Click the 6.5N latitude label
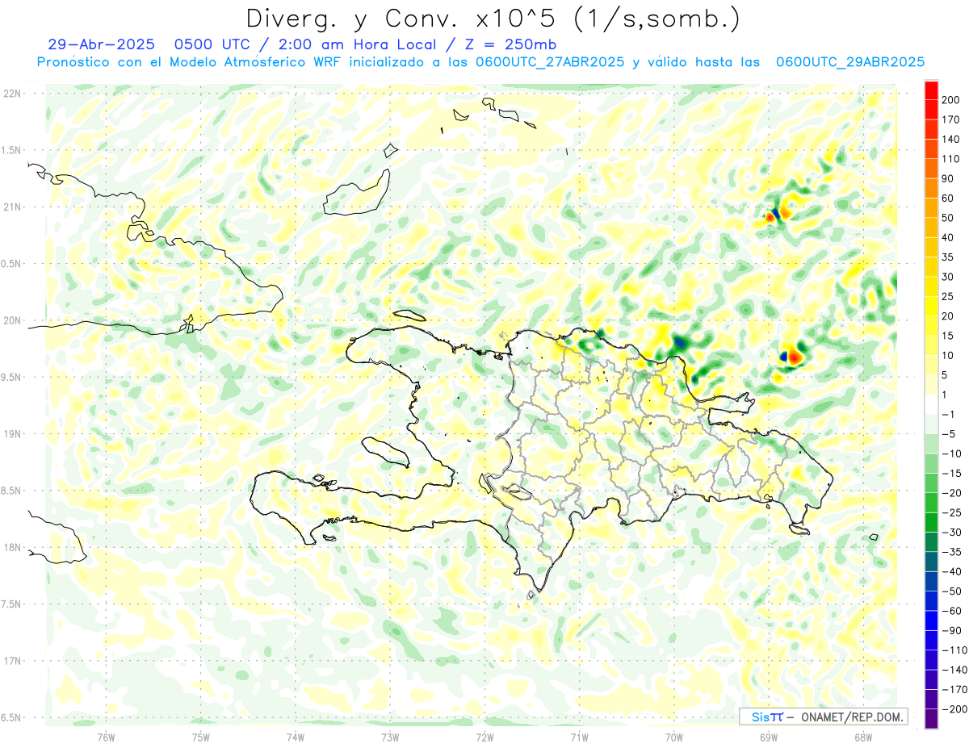This screenshot has width=969, height=748. [12, 718]
